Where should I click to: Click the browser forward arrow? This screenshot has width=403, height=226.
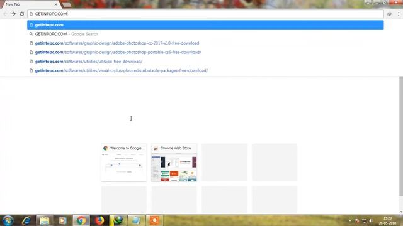[13, 14]
